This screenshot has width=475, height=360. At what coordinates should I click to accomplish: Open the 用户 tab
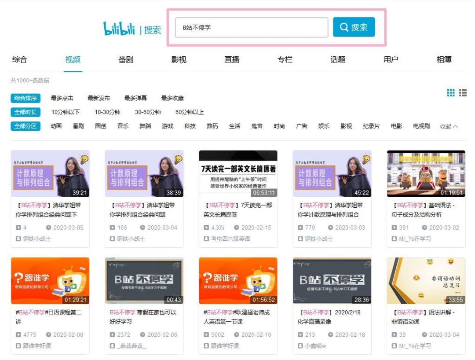point(391,59)
